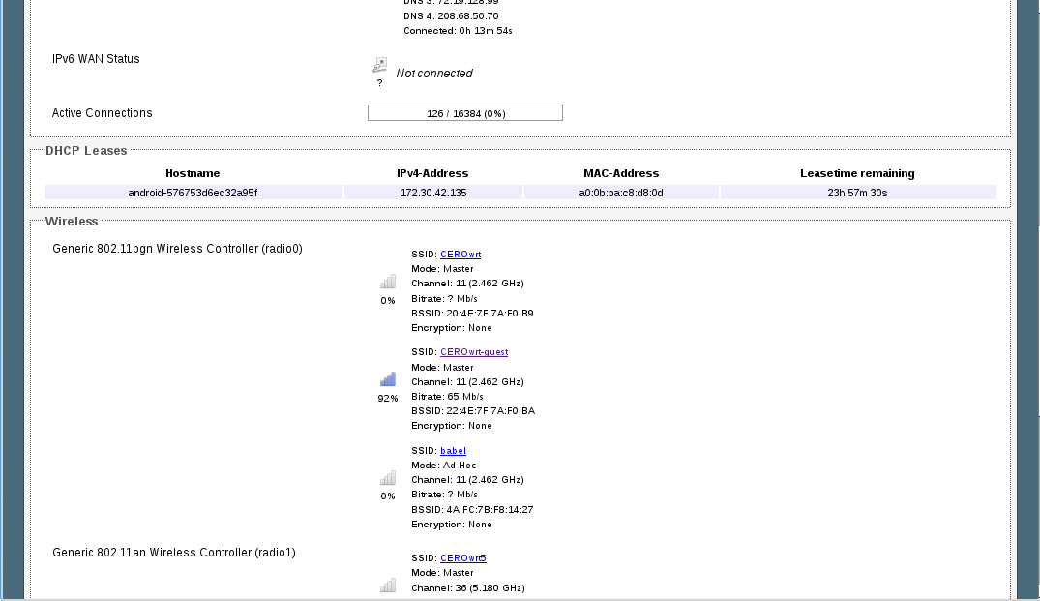The height and width of the screenshot is (601, 1040).
Task: Click the 23h 57m 30s leasetime cell
Action: (857, 193)
